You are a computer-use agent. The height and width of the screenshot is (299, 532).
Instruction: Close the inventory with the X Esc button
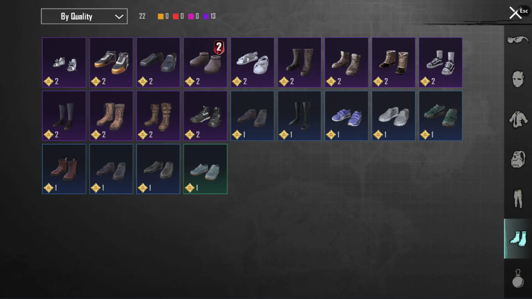click(x=518, y=13)
